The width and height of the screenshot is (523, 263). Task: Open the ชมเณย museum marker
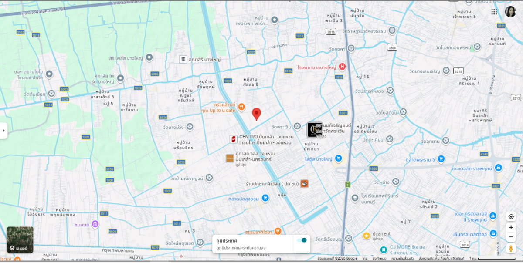(x=95, y=224)
